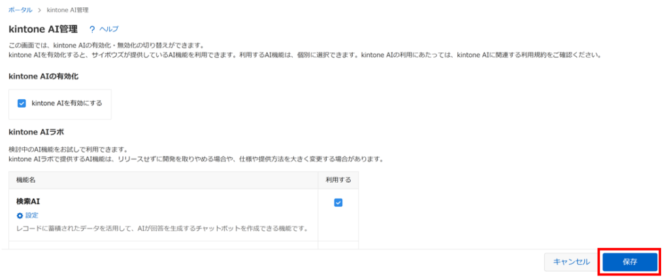Click the kintone AI管理 page heading

click(x=43, y=29)
